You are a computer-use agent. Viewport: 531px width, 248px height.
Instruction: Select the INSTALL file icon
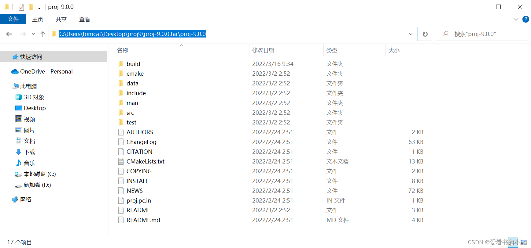point(121,181)
